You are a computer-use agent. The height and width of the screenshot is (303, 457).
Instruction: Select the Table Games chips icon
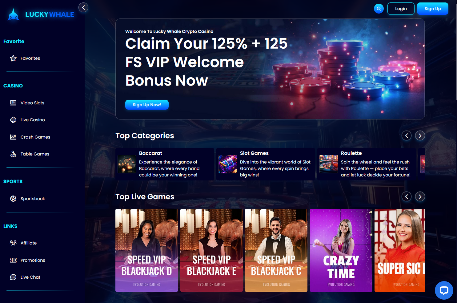click(x=13, y=154)
